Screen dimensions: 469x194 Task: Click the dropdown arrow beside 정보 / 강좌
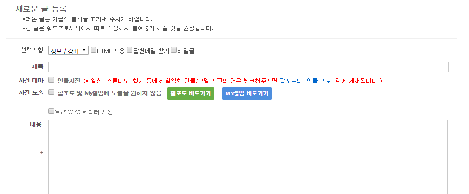coord(84,51)
